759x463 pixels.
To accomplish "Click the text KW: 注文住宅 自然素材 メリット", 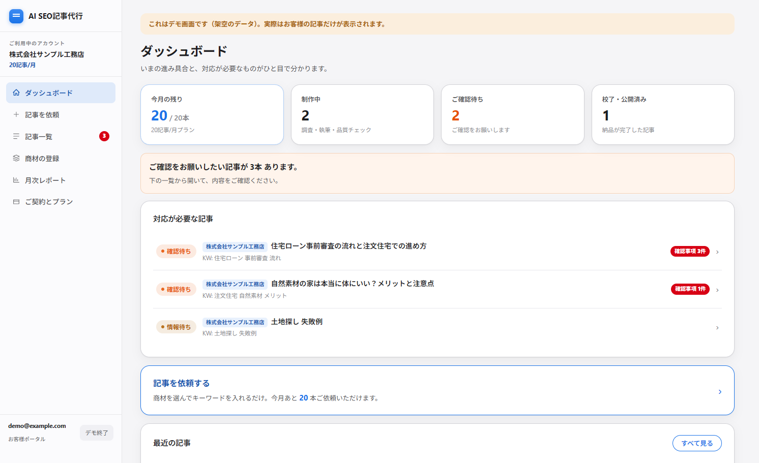I will [x=245, y=296].
